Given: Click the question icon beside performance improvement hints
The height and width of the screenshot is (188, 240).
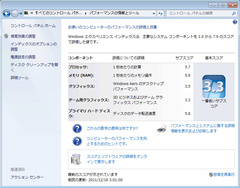Looking at the screenshot, I should [x=77, y=141].
